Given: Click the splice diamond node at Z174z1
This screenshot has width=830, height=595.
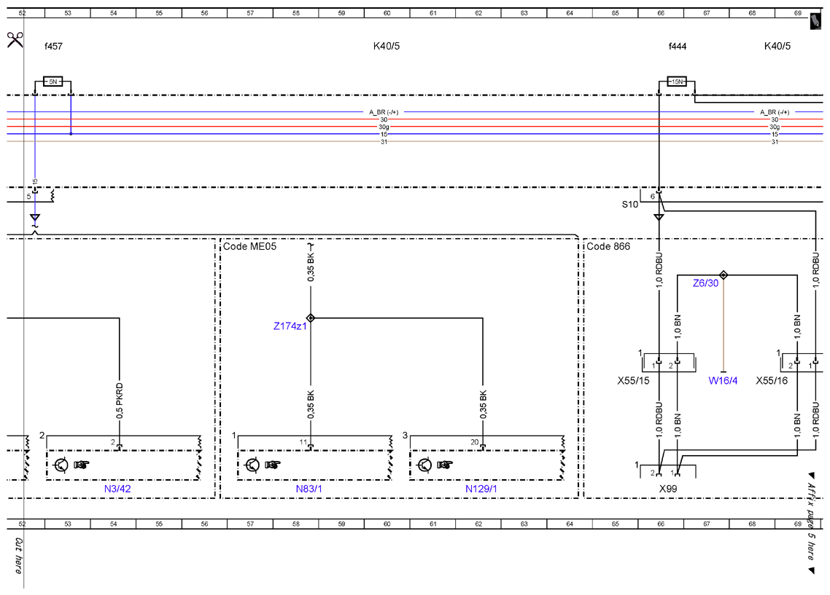Looking at the screenshot, I should pos(311,318).
